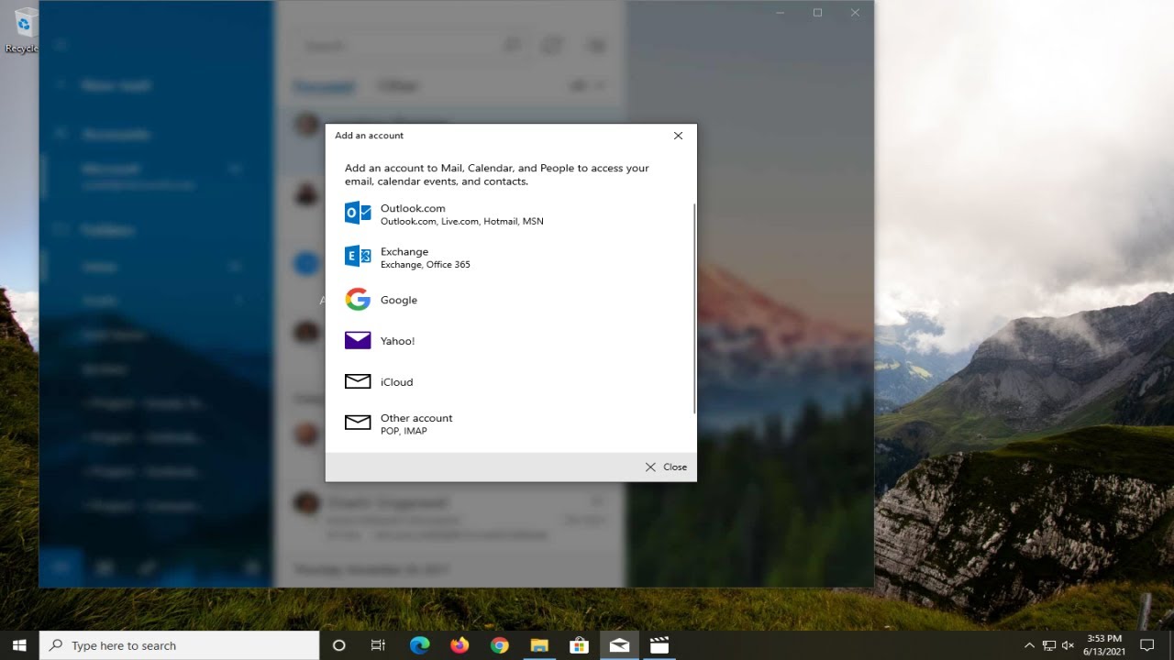Launch Microsoft Edge from taskbar

tap(419, 645)
